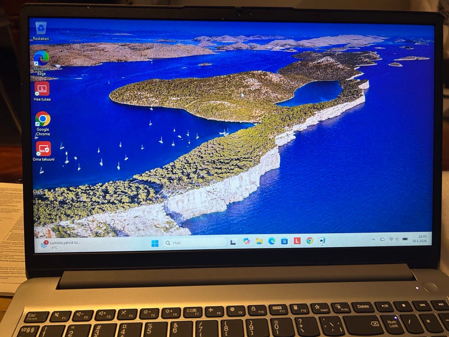
Task: Open the clock showing 16.02
Action: 420,239
